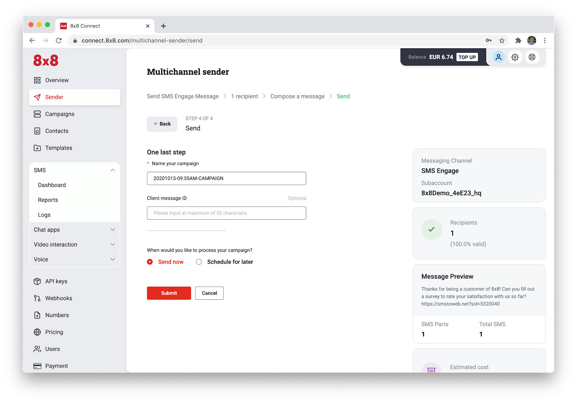Expand the Voice section
This screenshot has width=577, height=403.
click(x=75, y=259)
